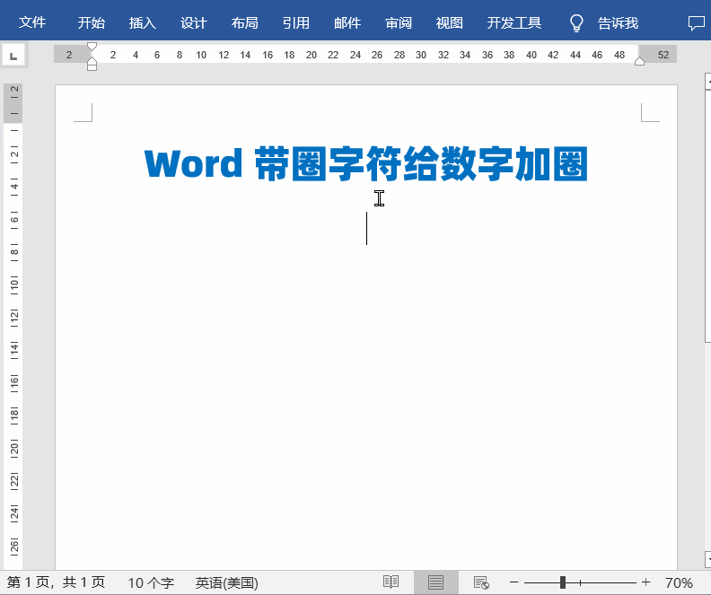Click the right indent marker on ruler
The image size is (711, 595).
pos(639,61)
